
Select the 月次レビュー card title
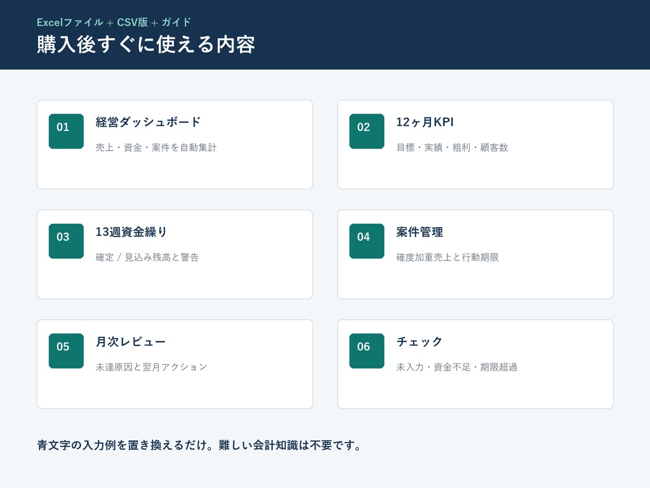pyautogui.click(x=131, y=342)
